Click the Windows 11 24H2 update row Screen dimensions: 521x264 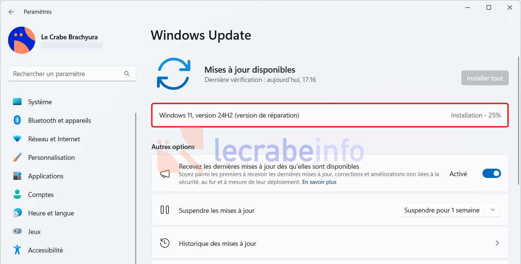pyautogui.click(x=330, y=115)
